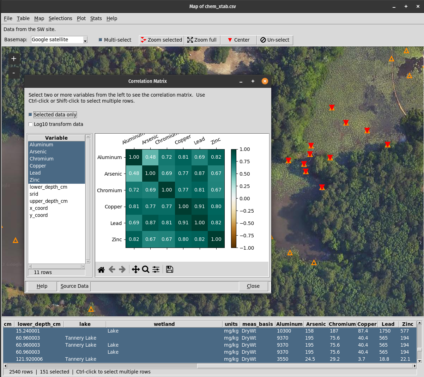The width and height of the screenshot is (424, 377).
Task: Open the subplot configuration sliders icon
Action: click(156, 269)
